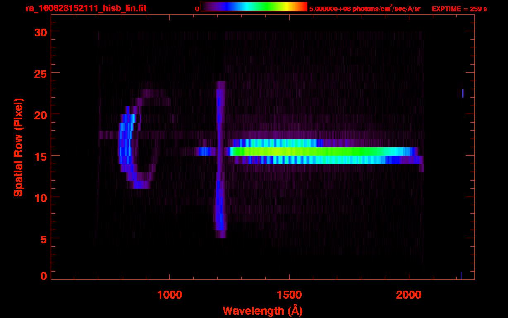Click the color bar's 0 minimum label

[197, 9]
